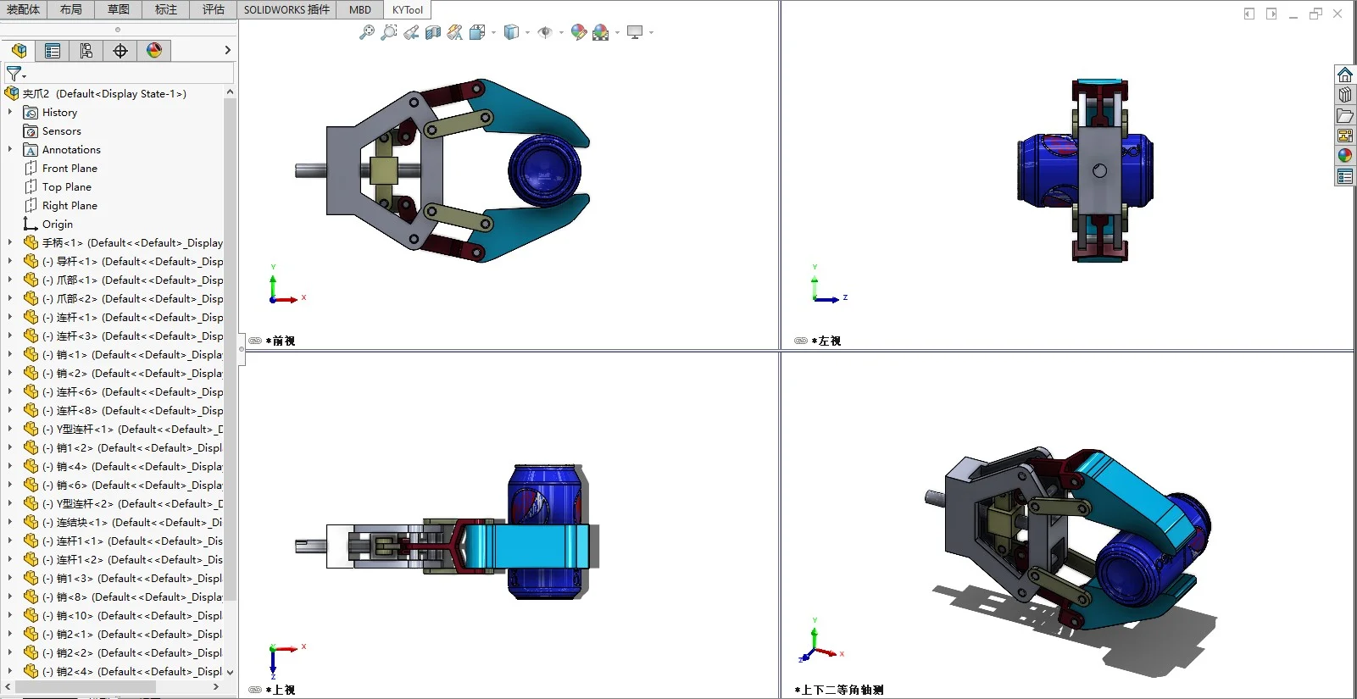Click the 销2<4> component icon
This screenshot has width=1357, height=699.
click(x=31, y=671)
